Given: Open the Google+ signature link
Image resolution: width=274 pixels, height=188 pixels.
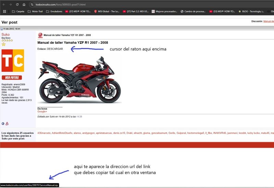Looking at the screenshot, I should 42,111.
